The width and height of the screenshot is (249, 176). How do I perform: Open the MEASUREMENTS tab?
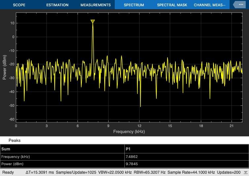pos(96,5)
